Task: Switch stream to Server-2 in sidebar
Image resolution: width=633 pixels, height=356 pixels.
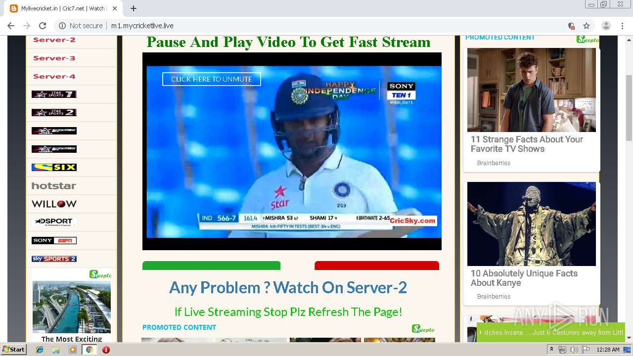Action: [54, 40]
